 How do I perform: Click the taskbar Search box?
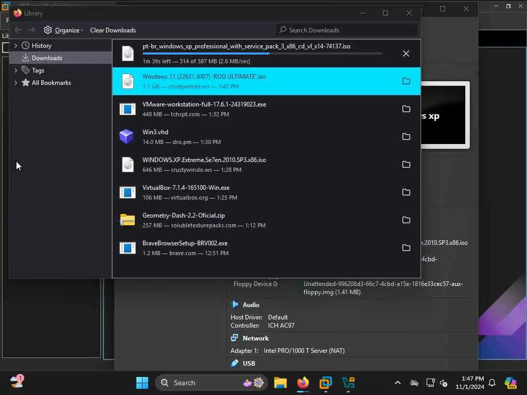tap(212, 383)
